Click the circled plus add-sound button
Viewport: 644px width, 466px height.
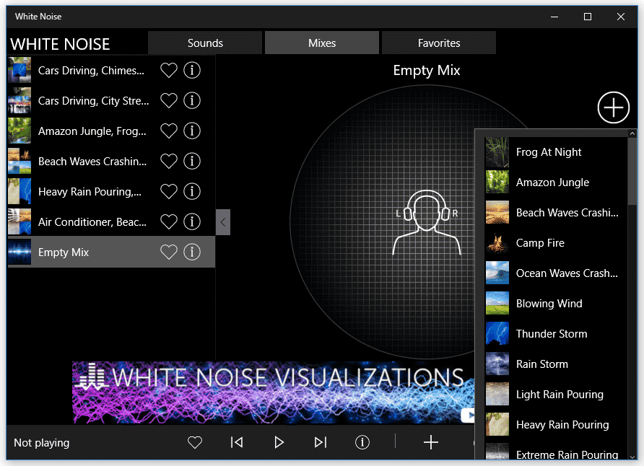point(613,107)
